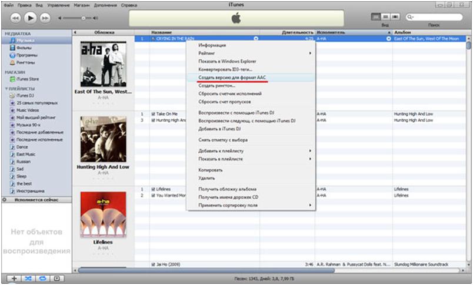Expand Добавить к плейлисту submenu

click(x=253, y=150)
